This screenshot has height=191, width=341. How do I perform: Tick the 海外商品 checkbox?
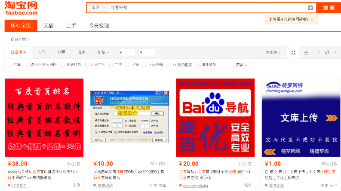point(198,64)
